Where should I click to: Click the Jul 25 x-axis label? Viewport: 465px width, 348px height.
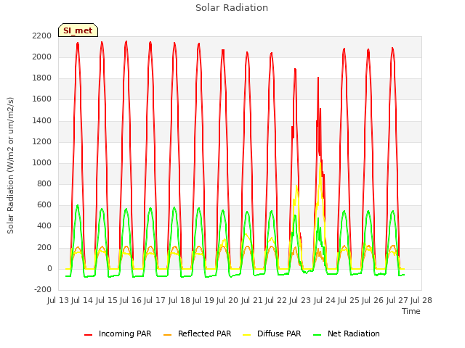pyautogui.click(x=349, y=300)
